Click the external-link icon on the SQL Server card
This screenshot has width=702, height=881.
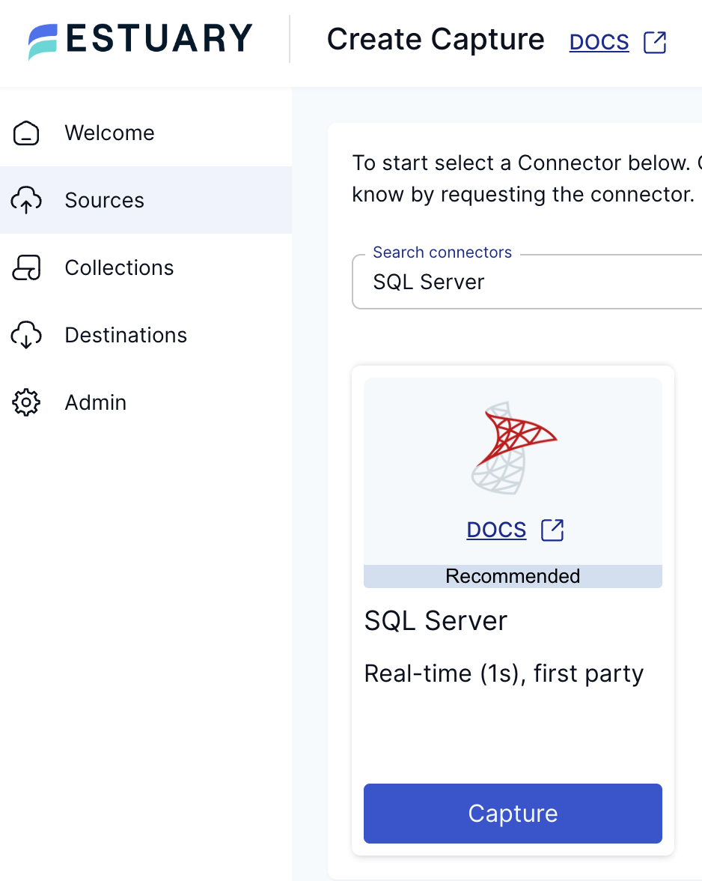(x=552, y=530)
